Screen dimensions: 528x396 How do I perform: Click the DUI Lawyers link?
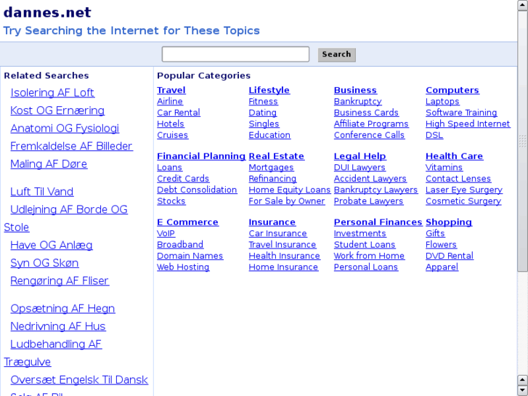(x=360, y=168)
